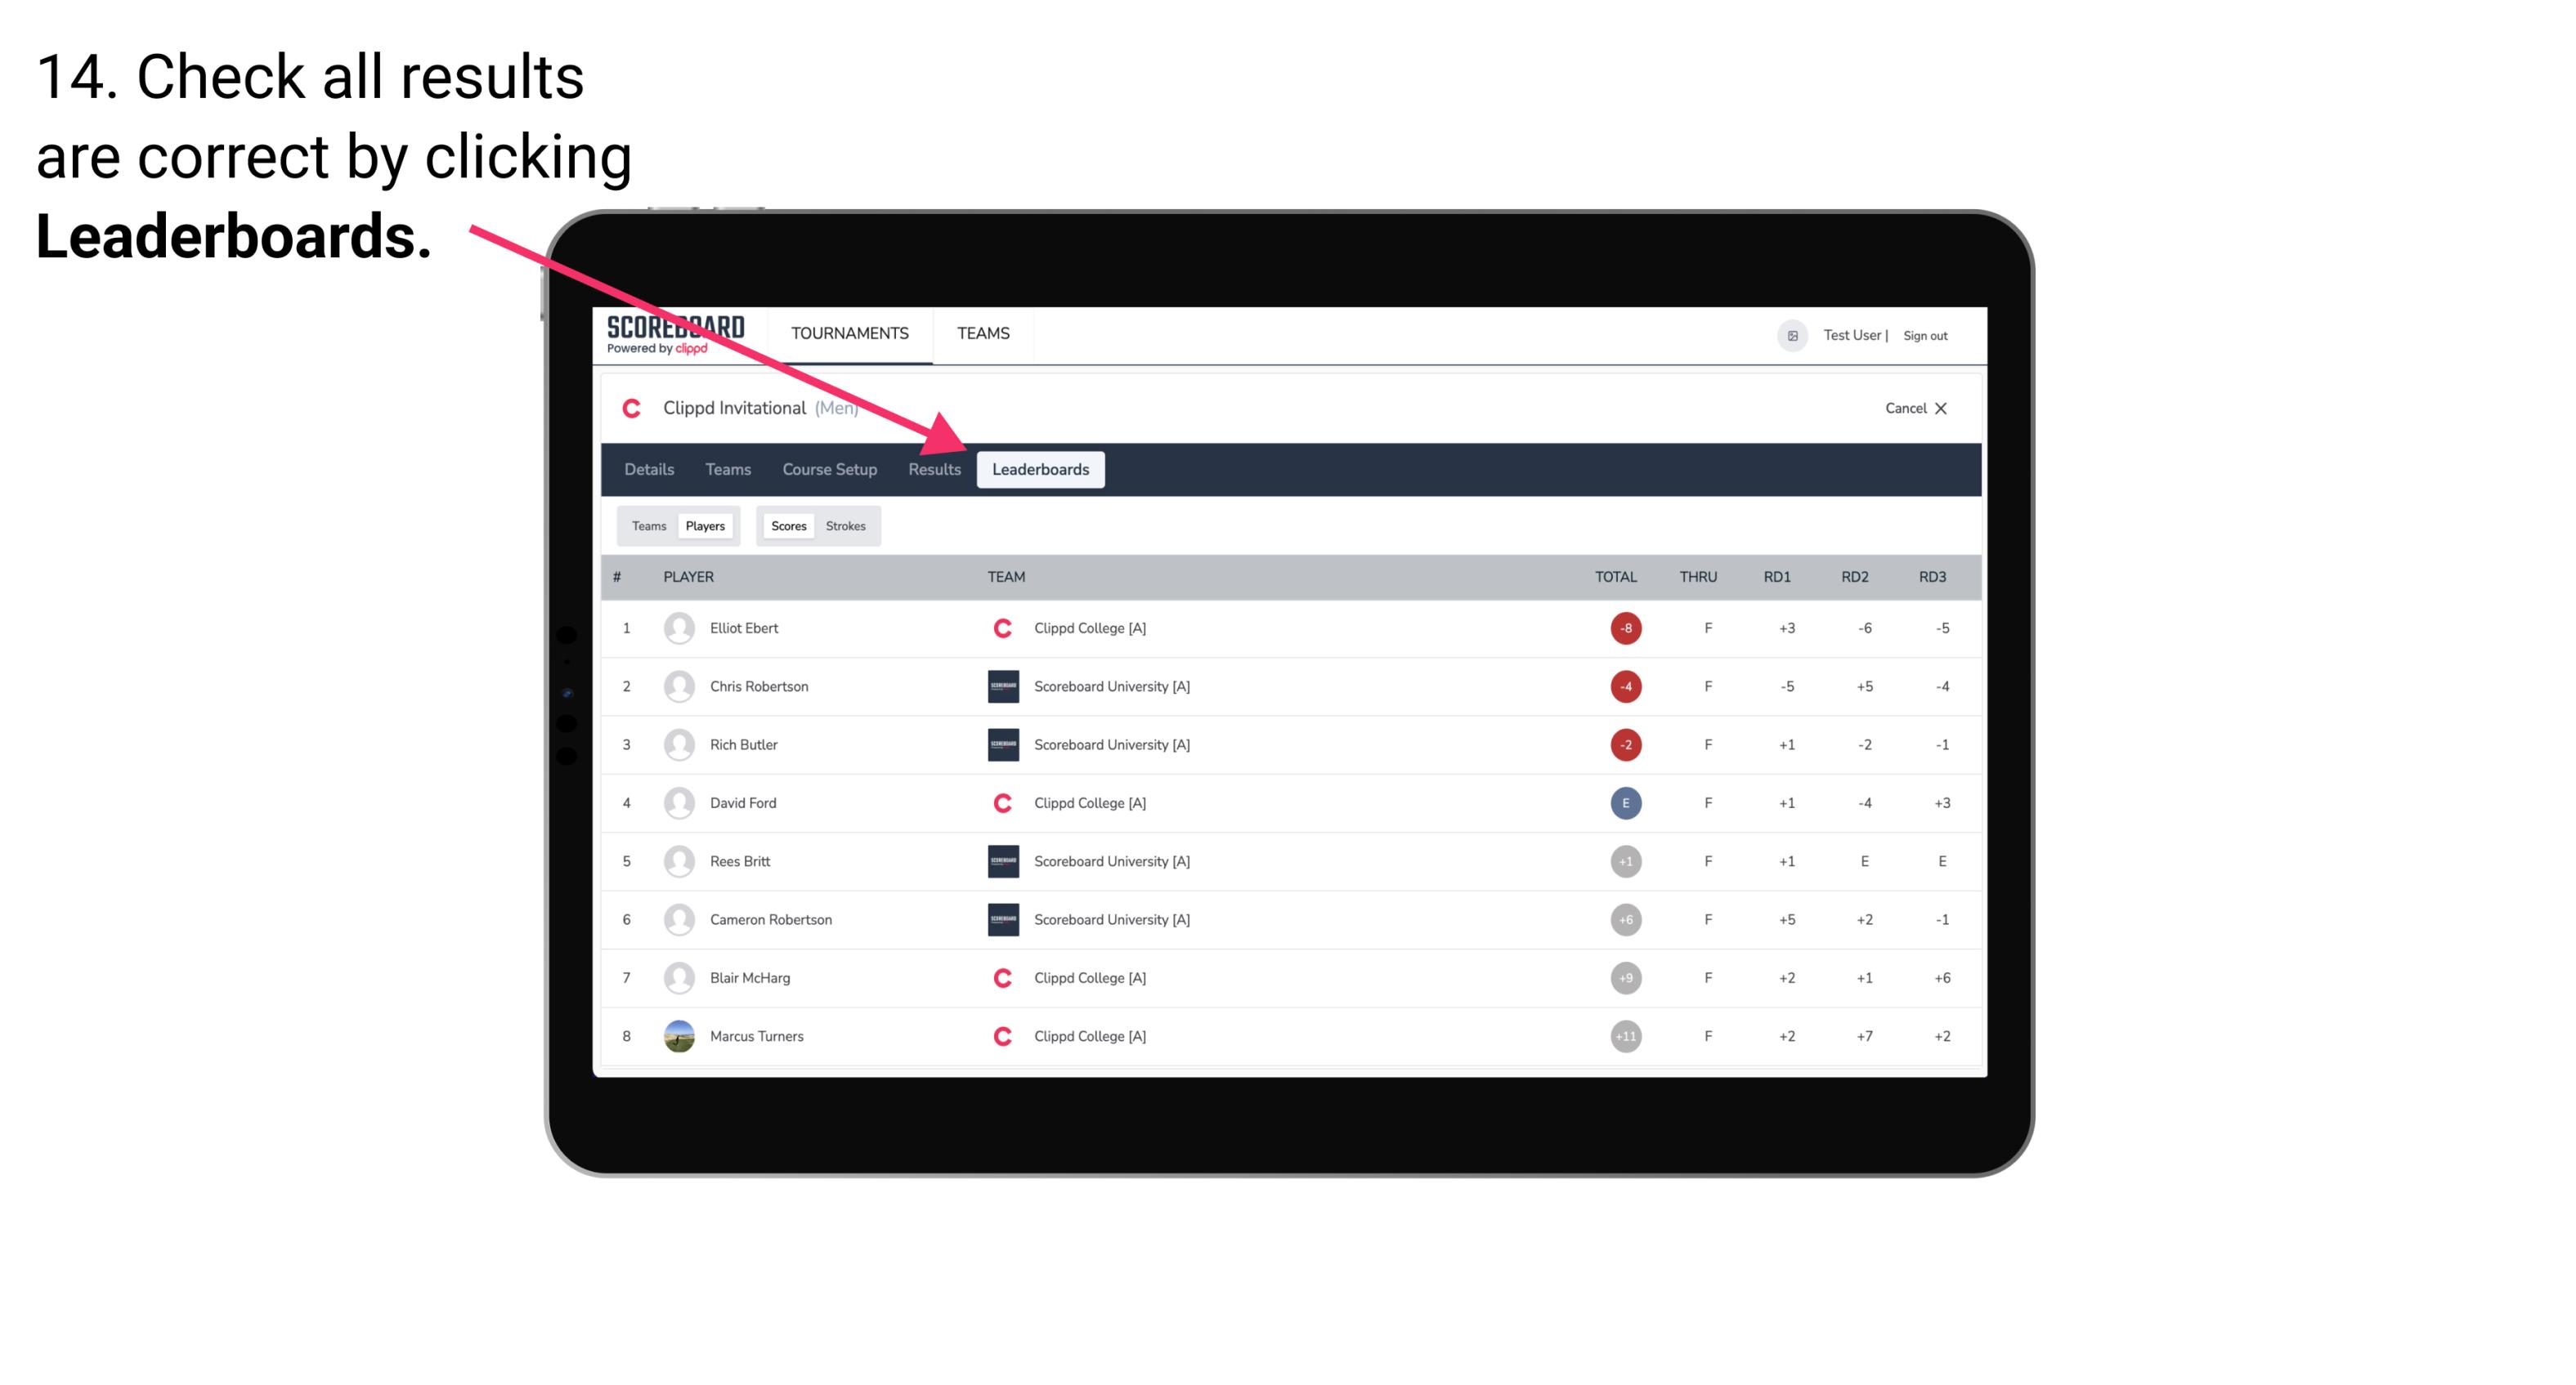Click the Results tab link
2576x1385 pixels.
point(931,471)
